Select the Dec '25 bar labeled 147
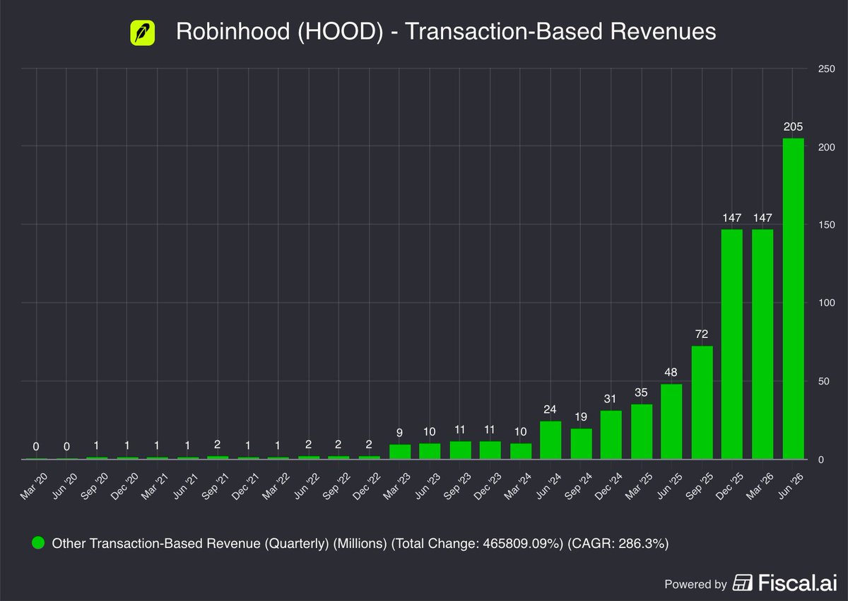The height and width of the screenshot is (601, 848). click(732, 344)
